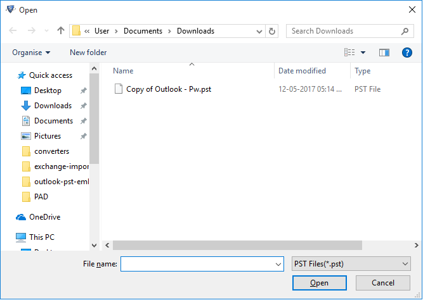This screenshot has height=300, width=423.
Task: Select Quick access in navigation pane
Action: coord(45,75)
